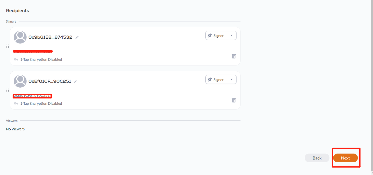This screenshot has width=373, height=175.
Task: Grab drag handle of the first signer card
Action: pos(8,46)
